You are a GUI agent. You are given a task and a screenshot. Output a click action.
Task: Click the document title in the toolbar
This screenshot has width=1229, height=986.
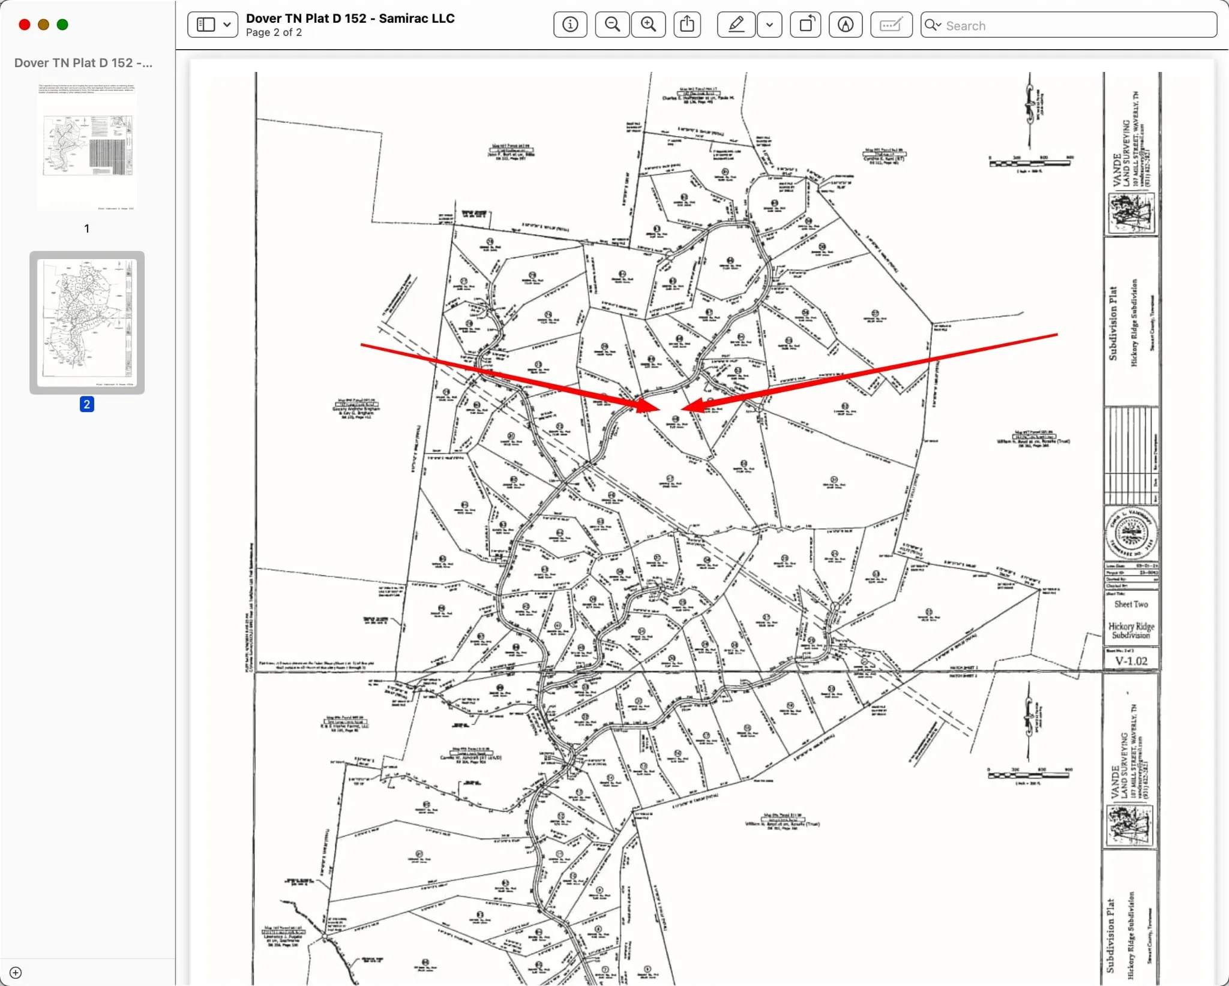(x=350, y=19)
